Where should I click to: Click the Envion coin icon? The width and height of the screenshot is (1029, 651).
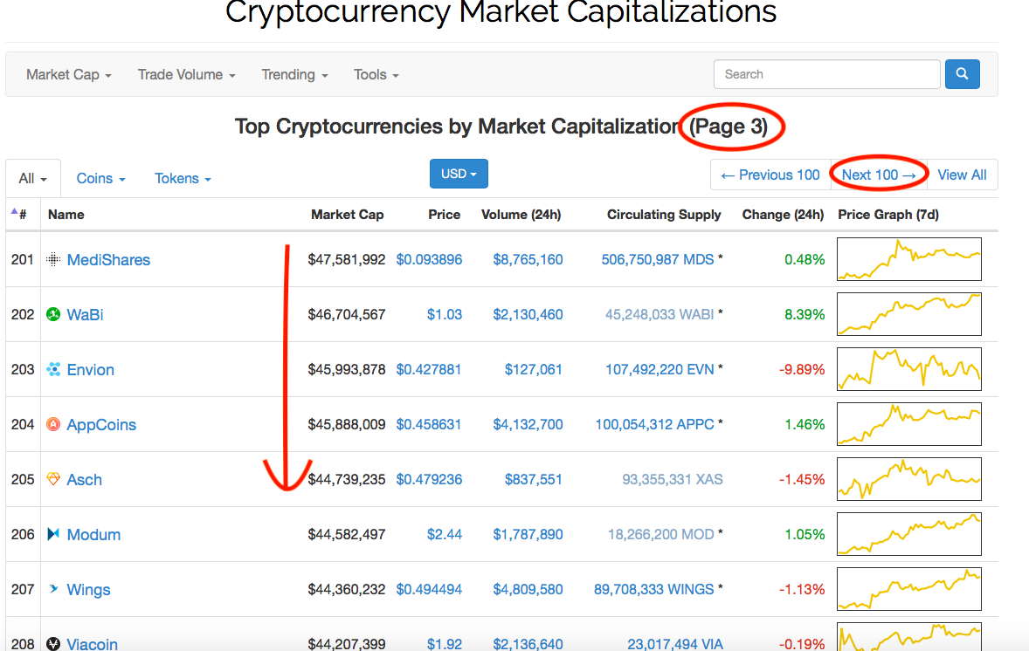click(x=53, y=369)
